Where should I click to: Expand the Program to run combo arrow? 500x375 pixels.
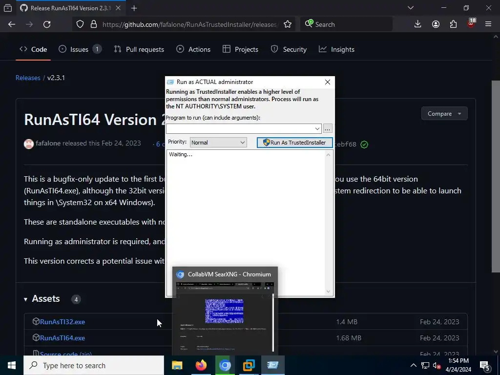point(317,129)
